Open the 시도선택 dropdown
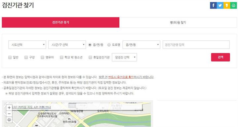This screenshot has height=127, width=238. point(27,45)
